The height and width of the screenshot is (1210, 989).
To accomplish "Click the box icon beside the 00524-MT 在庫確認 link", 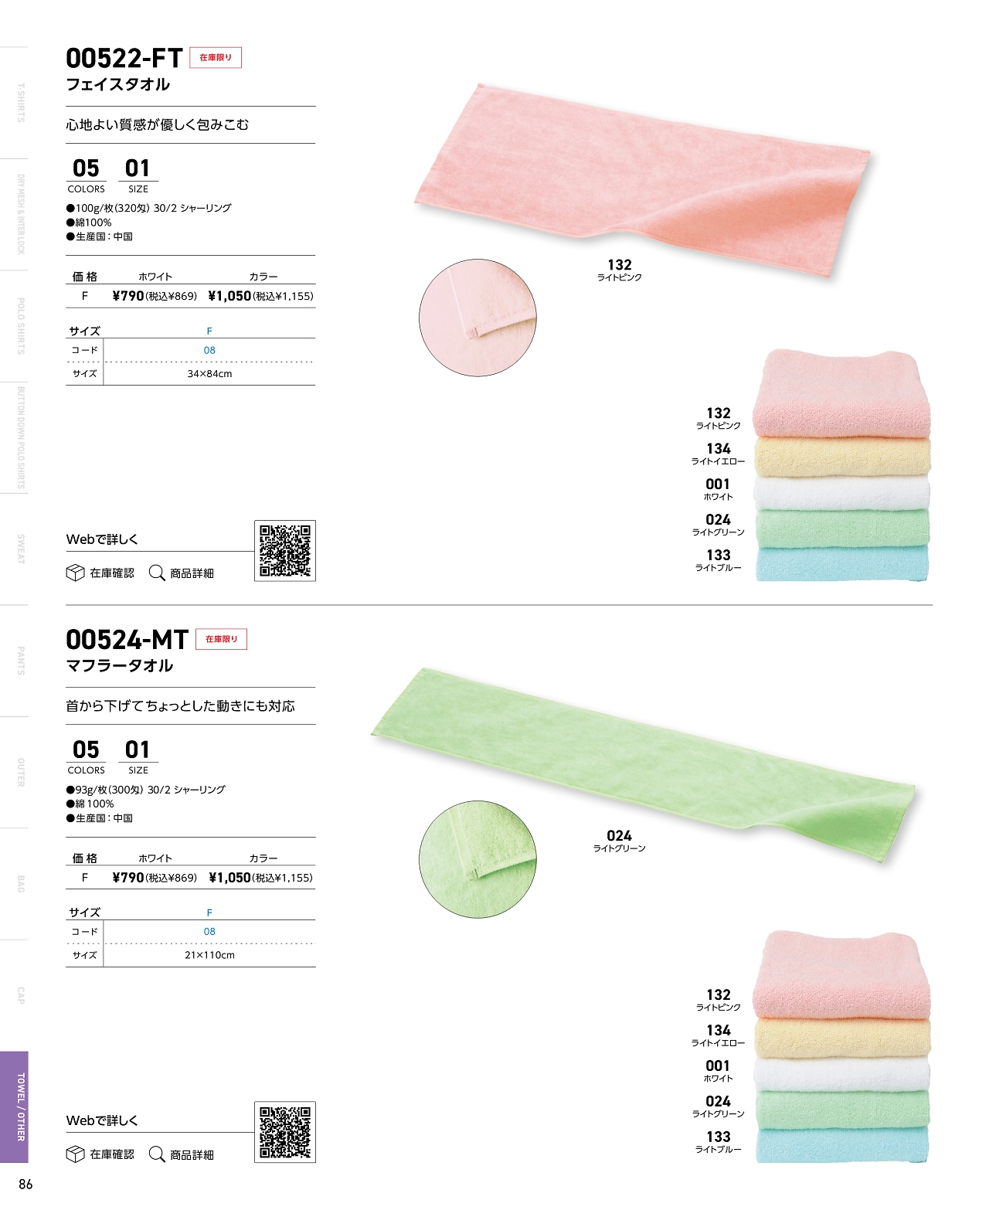I will pyautogui.click(x=75, y=1154).
